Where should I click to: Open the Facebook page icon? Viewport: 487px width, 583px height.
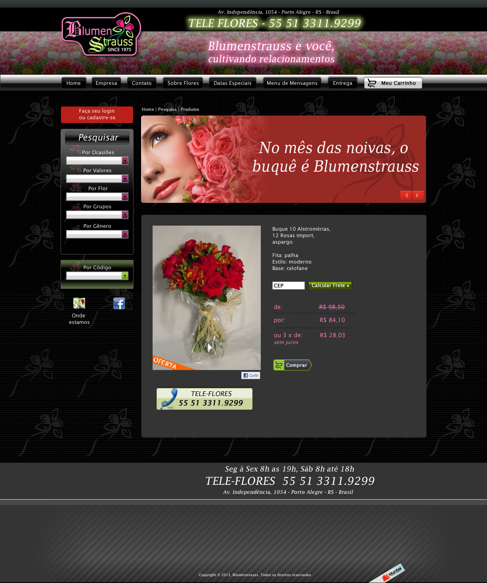click(x=119, y=304)
